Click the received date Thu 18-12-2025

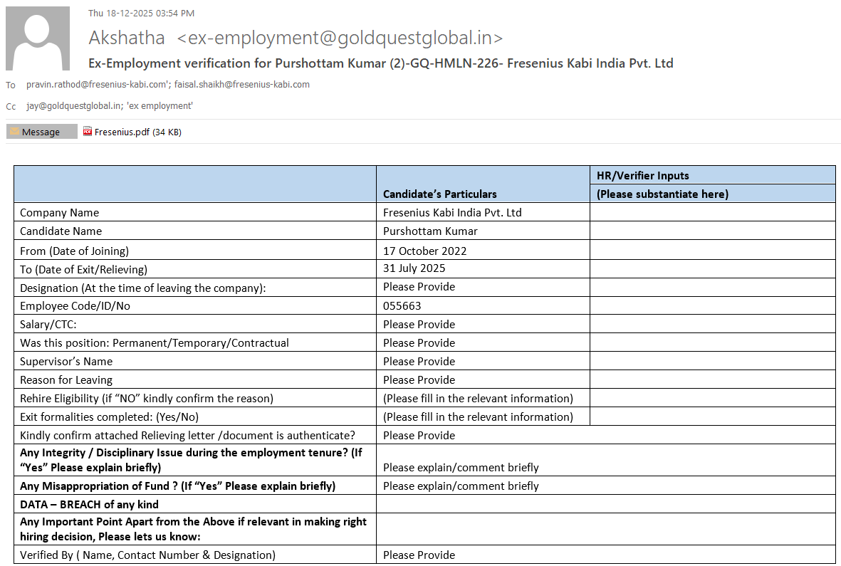click(x=141, y=13)
